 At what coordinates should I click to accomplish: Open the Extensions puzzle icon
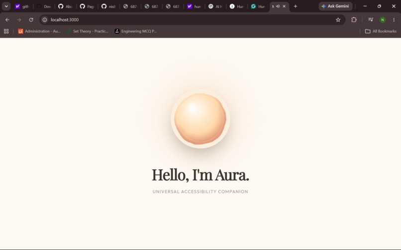pyautogui.click(x=354, y=20)
